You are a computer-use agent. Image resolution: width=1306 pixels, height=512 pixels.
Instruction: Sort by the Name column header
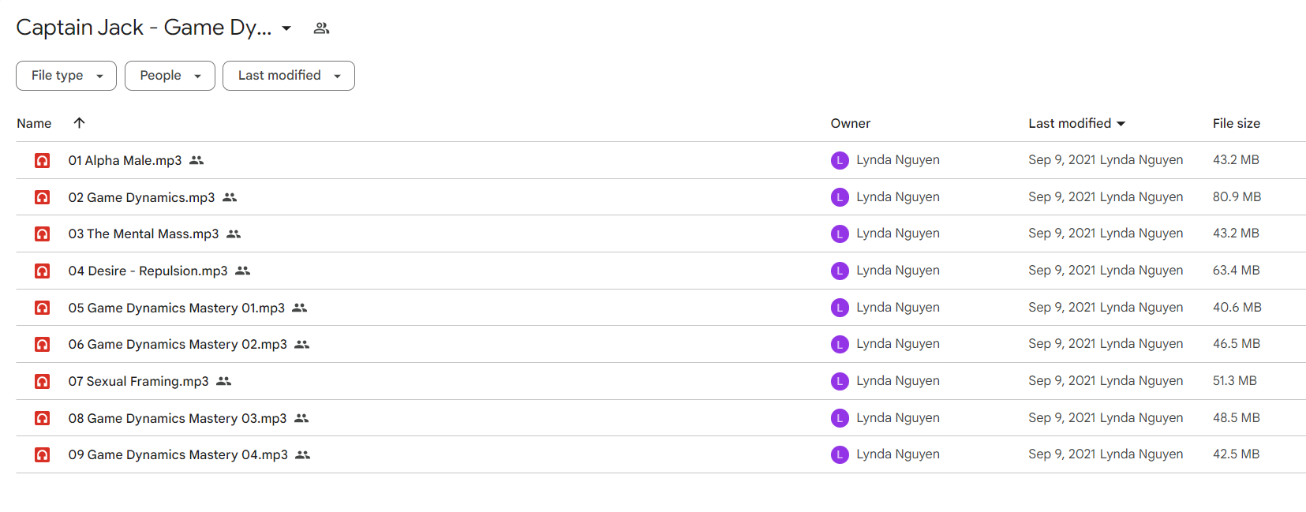[x=34, y=123]
